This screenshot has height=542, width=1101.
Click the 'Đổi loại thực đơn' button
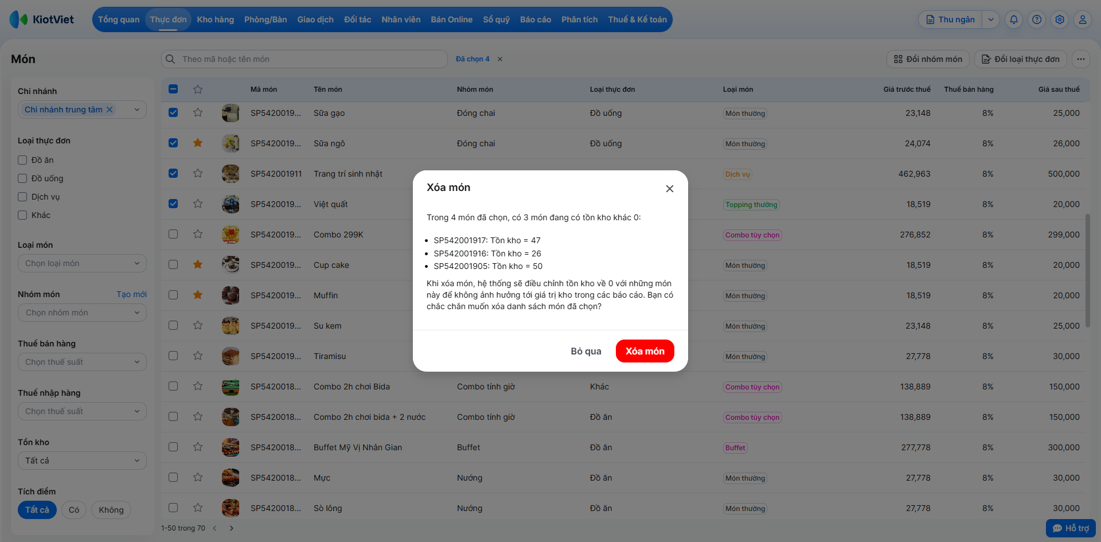1021,59
